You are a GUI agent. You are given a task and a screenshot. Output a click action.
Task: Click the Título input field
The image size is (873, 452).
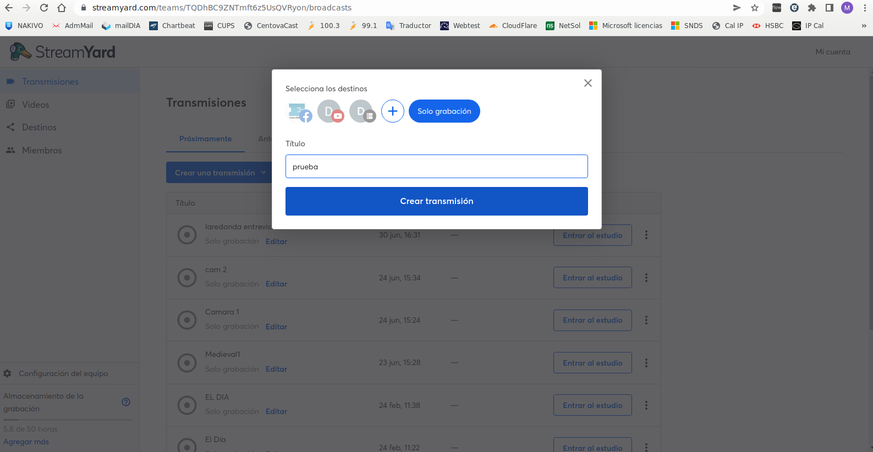pyautogui.click(x=436, y=167)
